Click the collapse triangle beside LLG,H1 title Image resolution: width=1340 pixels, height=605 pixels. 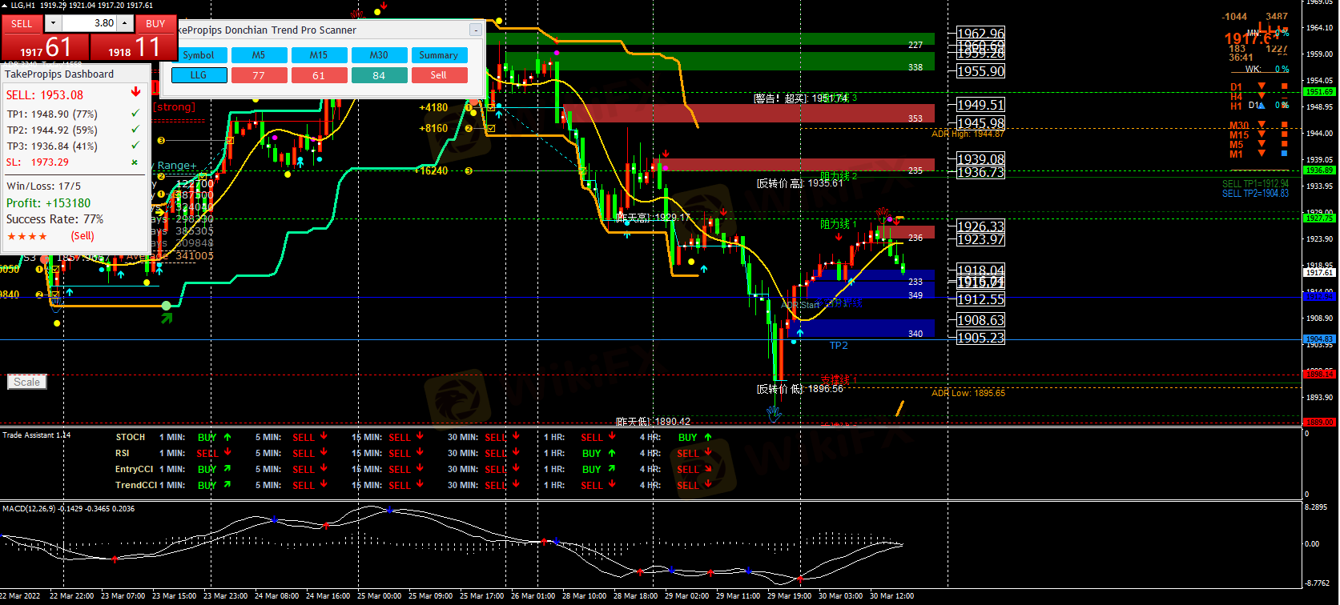click(x=5, y=6)
